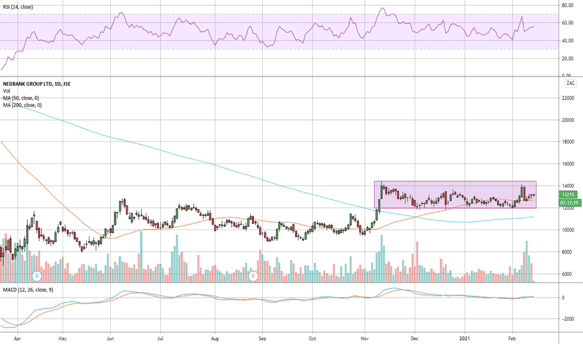Click the RSI (14, close) indicator label
Image resolution: width=583 pixels, height=344 pixels.
[x=18, y=7]
